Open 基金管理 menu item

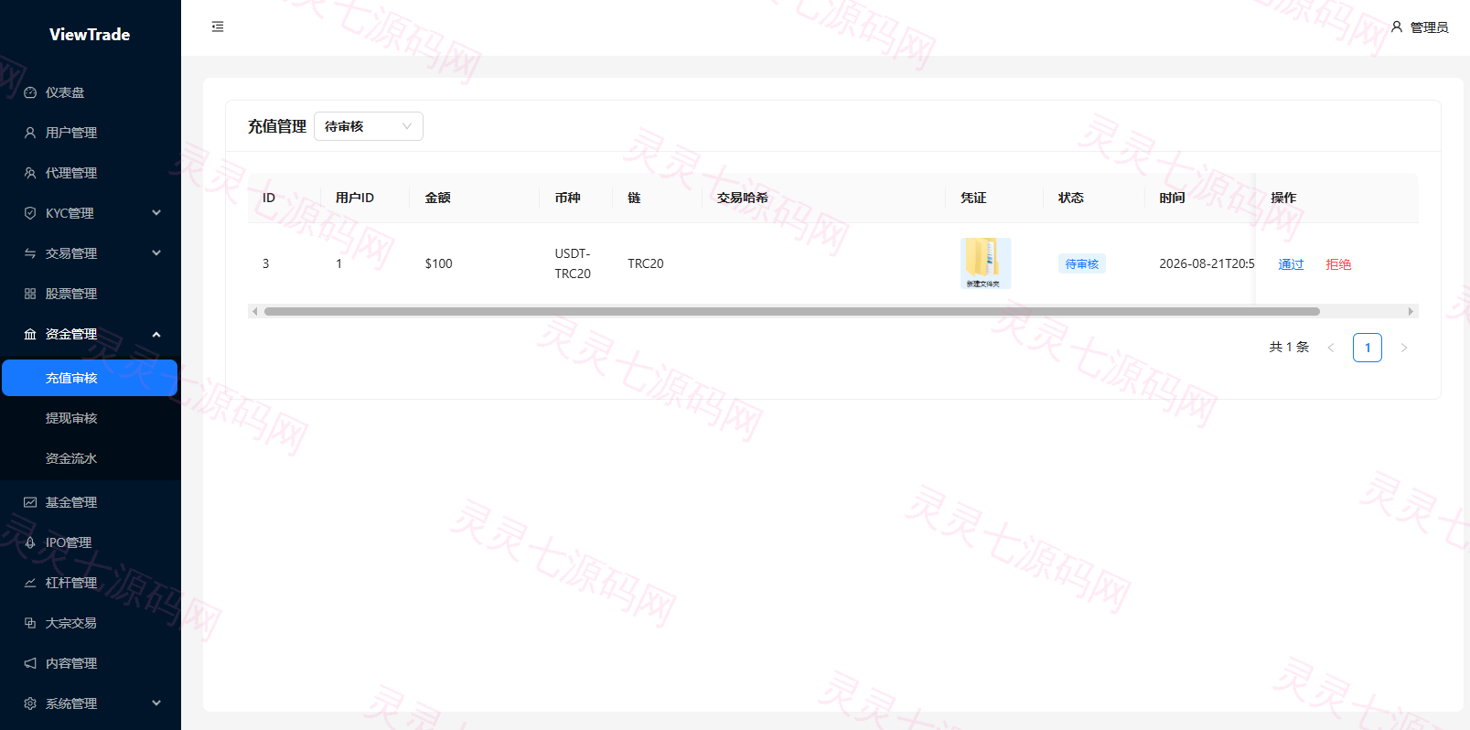pos(91,502)
